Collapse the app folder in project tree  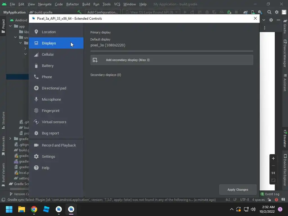(x=10, y=26)
